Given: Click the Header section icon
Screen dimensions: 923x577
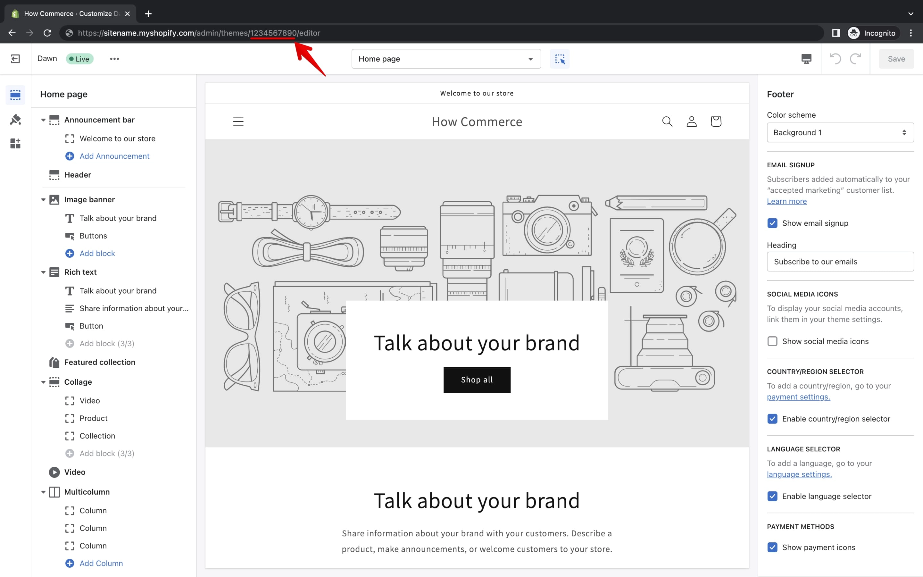Looking at the screenshot, I should [54, 175].
